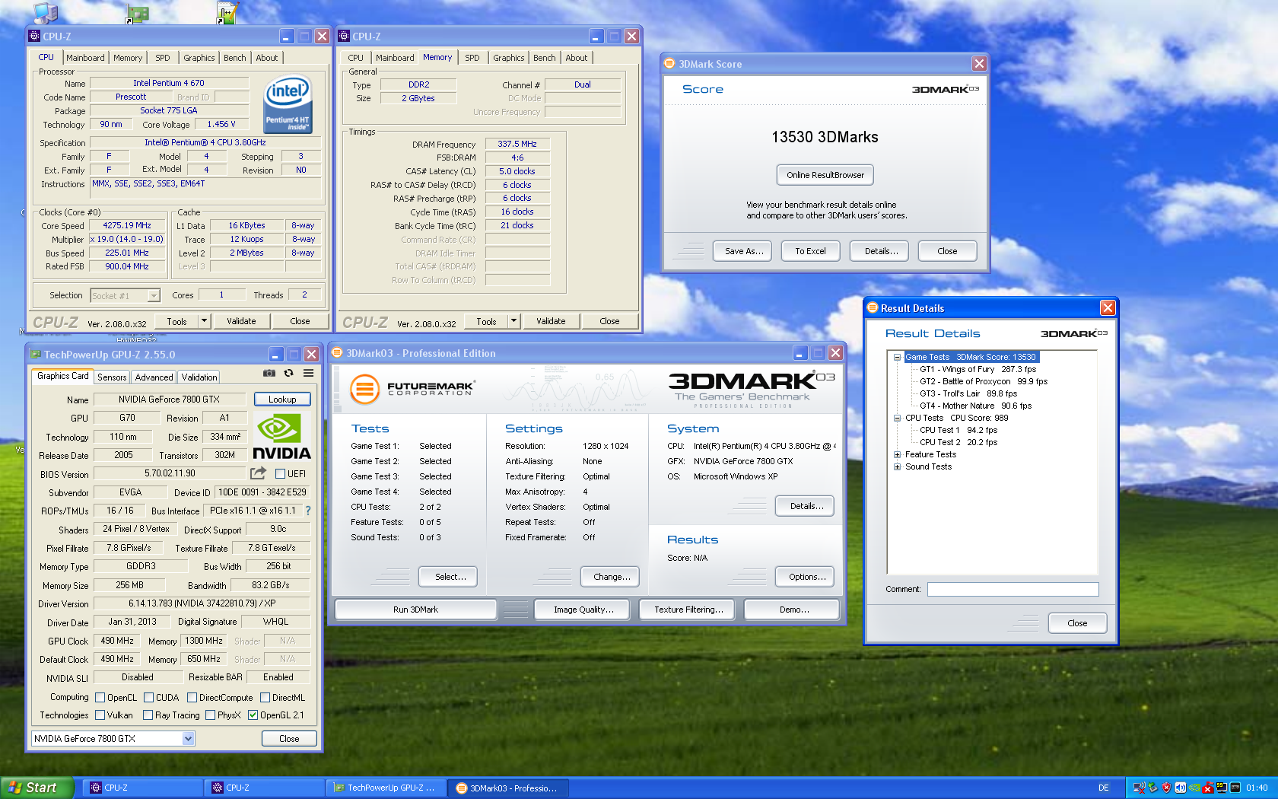This screenshot has width=1278, height=799.
Task: Click the Save As... button
Action: click(x=744, y=251)
